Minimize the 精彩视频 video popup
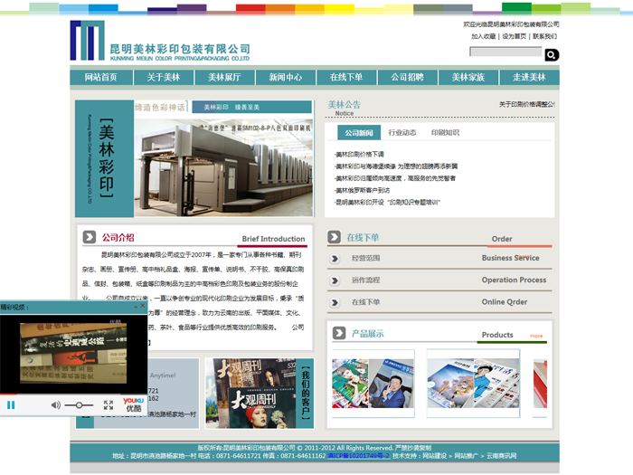Screen dimensions: 633x475 tap(134, 308)
